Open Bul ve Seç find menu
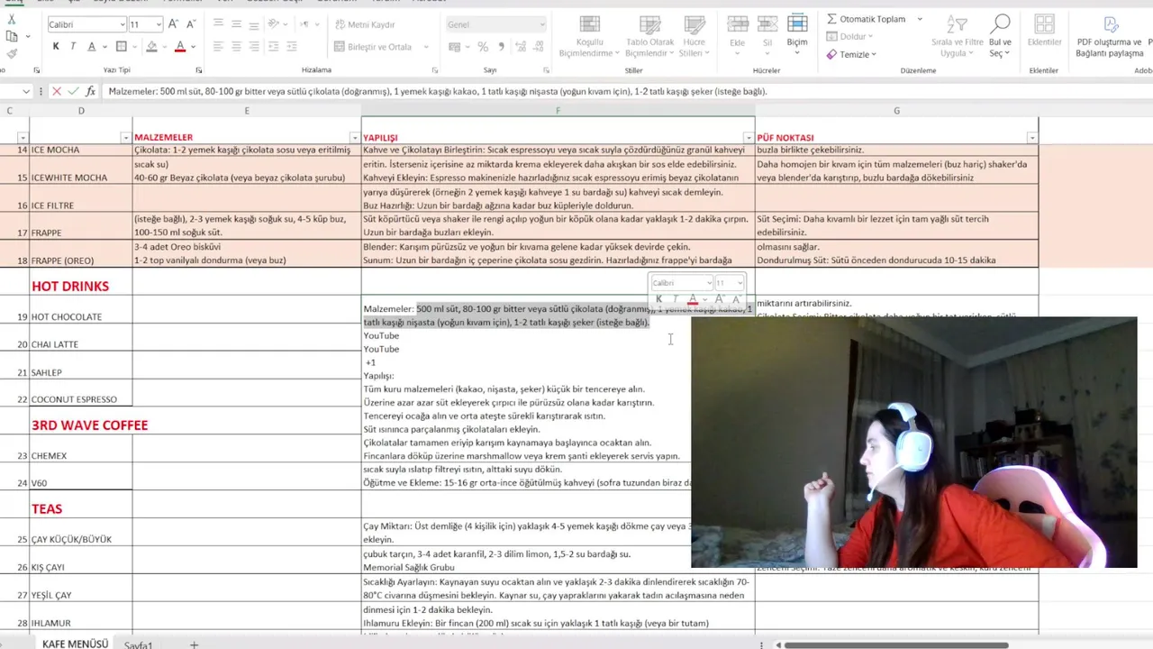 [x=1000, y=37]
